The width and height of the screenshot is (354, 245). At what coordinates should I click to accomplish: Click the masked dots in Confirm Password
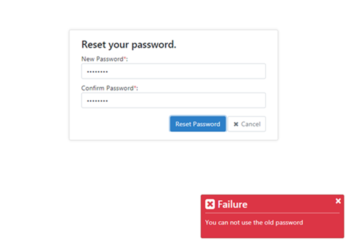point(97,101)
